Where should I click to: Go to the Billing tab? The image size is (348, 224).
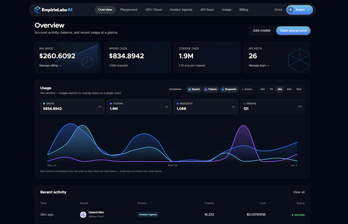point(244,10)
